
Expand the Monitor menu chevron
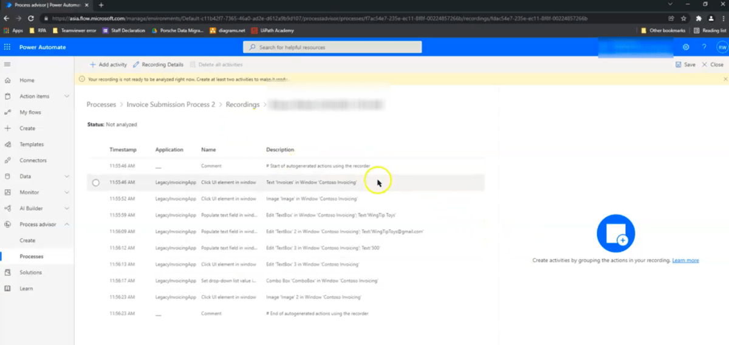click(67, 193)
